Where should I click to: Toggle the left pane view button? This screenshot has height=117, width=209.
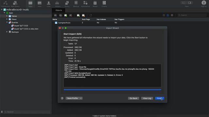coord(184,3)
